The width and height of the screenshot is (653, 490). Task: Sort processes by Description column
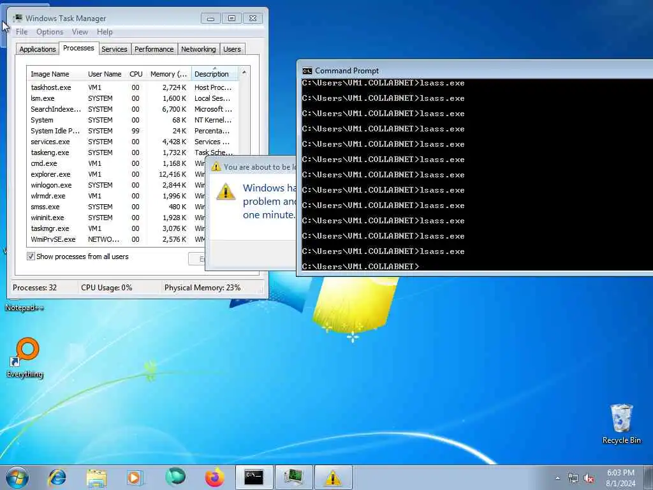215,74
